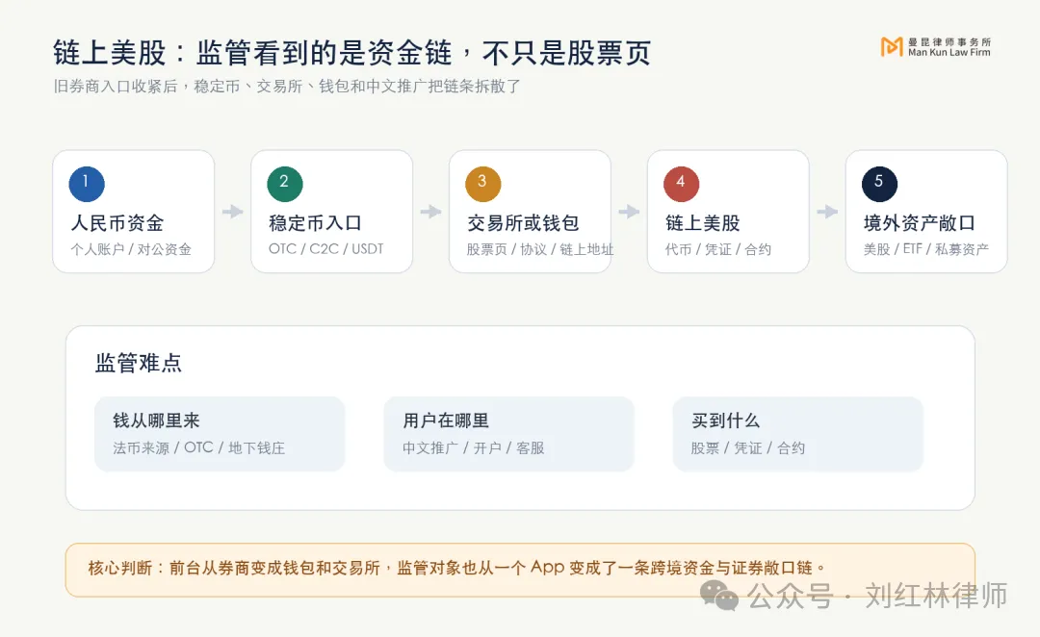Click the blue circle numbered 1
This screenshot has height=637, width=1040.
87,184
